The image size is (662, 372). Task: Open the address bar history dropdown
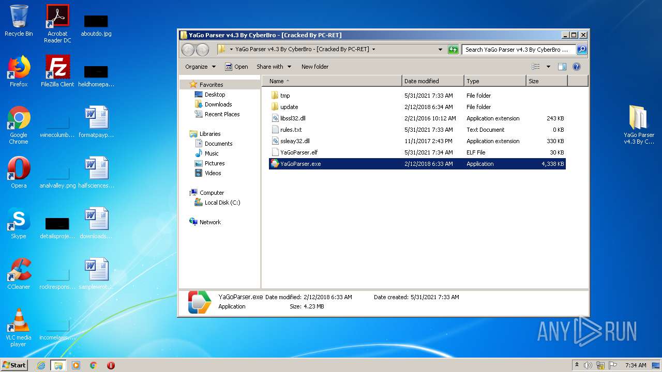tap(440, 50)
